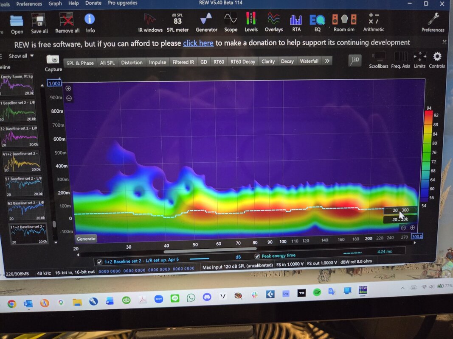Screen dimensions: 453x339
Task: Switch to SPL & Phase tab
Action: 80,63
